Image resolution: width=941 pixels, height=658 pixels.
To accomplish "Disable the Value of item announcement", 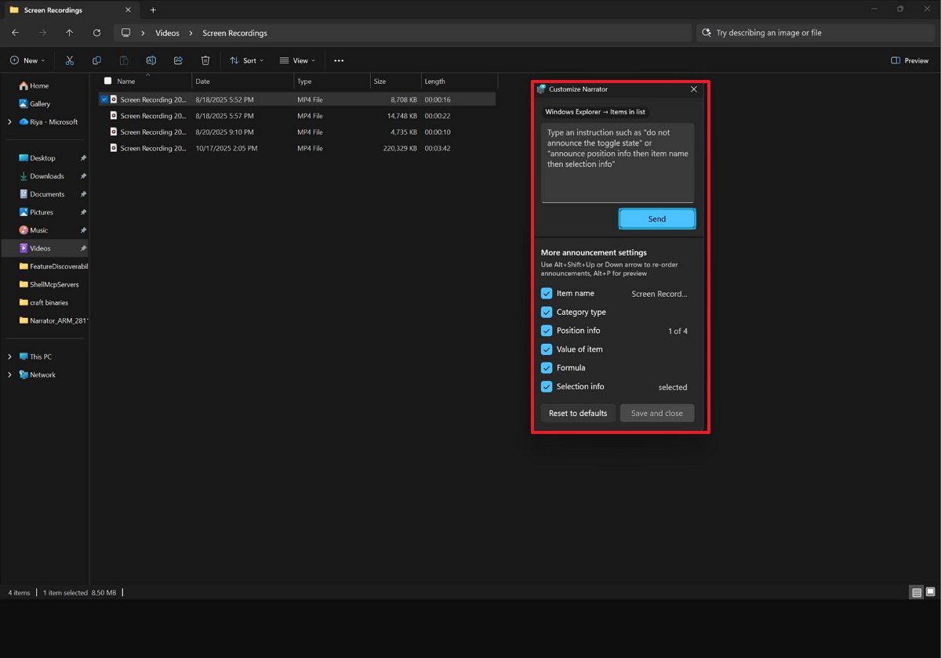I will click(547, 349).
